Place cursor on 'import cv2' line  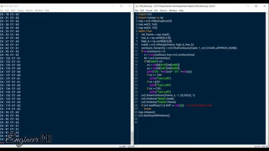[x=145, y=14]
